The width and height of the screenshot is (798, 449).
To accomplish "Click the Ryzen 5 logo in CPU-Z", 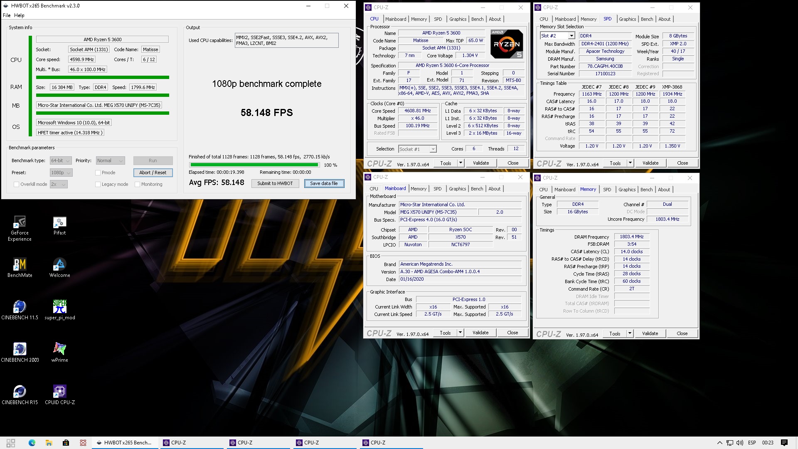I will coord(506,44).
